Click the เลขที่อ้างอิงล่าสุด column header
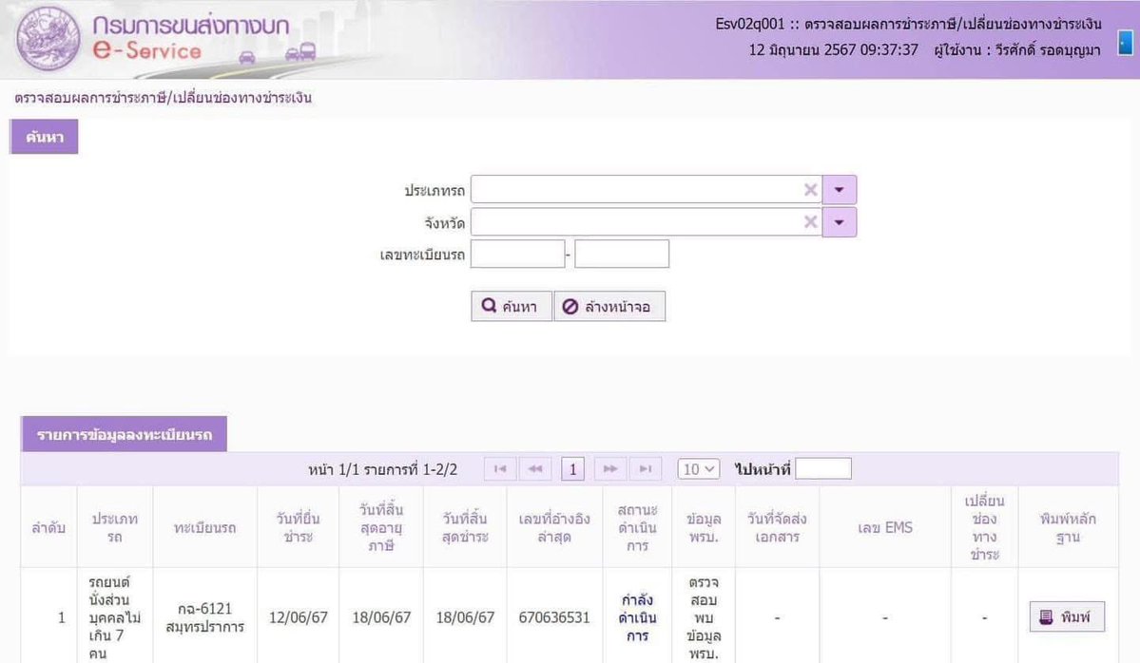1140x663 pixels. (554, 527)
